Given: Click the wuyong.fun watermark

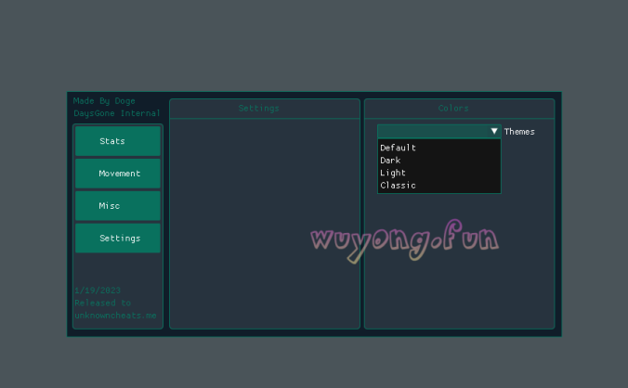Looking at the screenshot, I should 404,240.
